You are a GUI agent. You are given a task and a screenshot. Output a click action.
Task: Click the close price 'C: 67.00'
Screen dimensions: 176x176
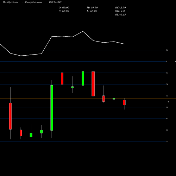[64, 11]
